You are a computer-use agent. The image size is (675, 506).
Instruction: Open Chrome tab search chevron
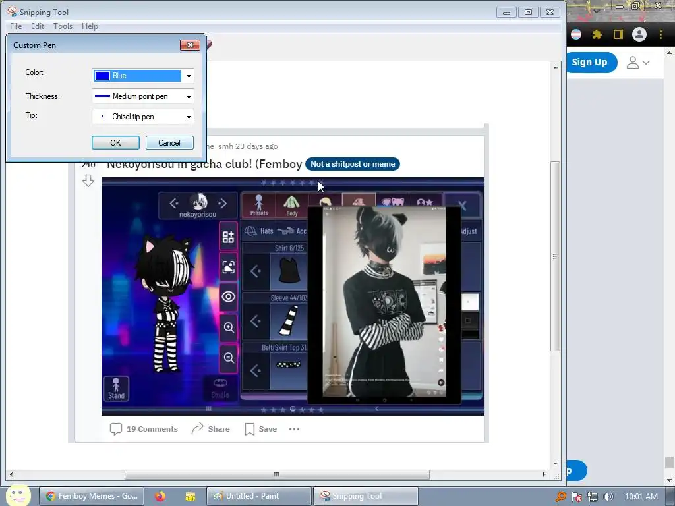pos(597,11)
